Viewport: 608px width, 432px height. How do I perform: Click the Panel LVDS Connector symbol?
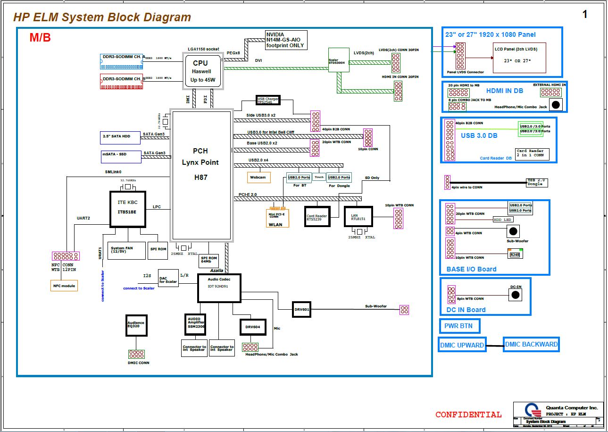(460, 56)
